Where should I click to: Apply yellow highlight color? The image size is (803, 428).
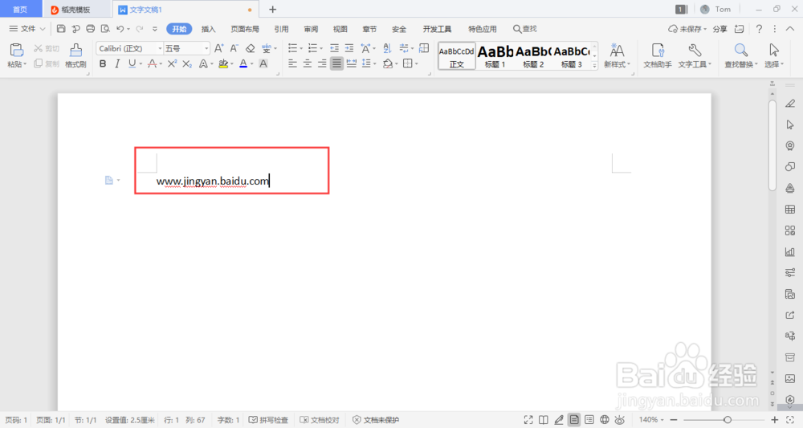[x=223, y=63]
